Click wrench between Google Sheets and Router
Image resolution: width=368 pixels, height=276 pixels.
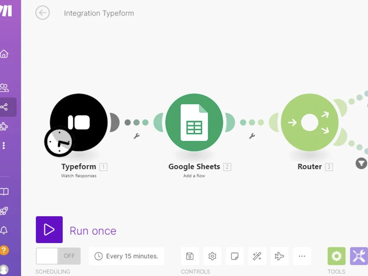(252, 136)
